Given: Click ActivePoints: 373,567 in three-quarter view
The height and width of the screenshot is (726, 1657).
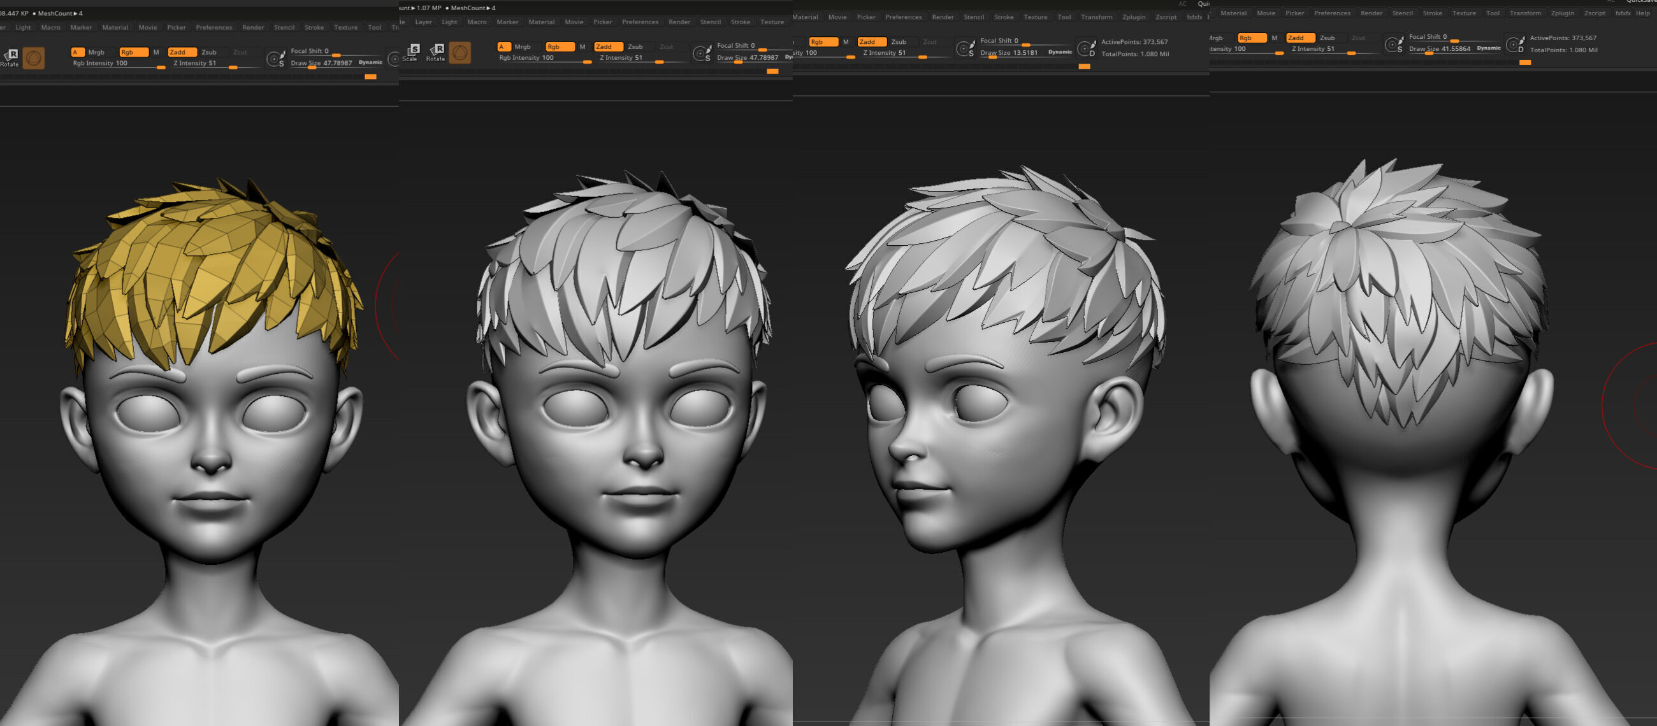Looking at the screenshot, I should [1134, 42].
